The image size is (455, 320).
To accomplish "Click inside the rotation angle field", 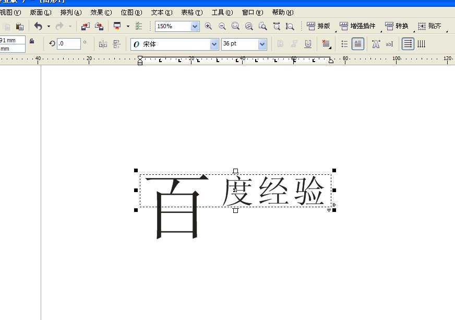I will [x=69, y=44].
